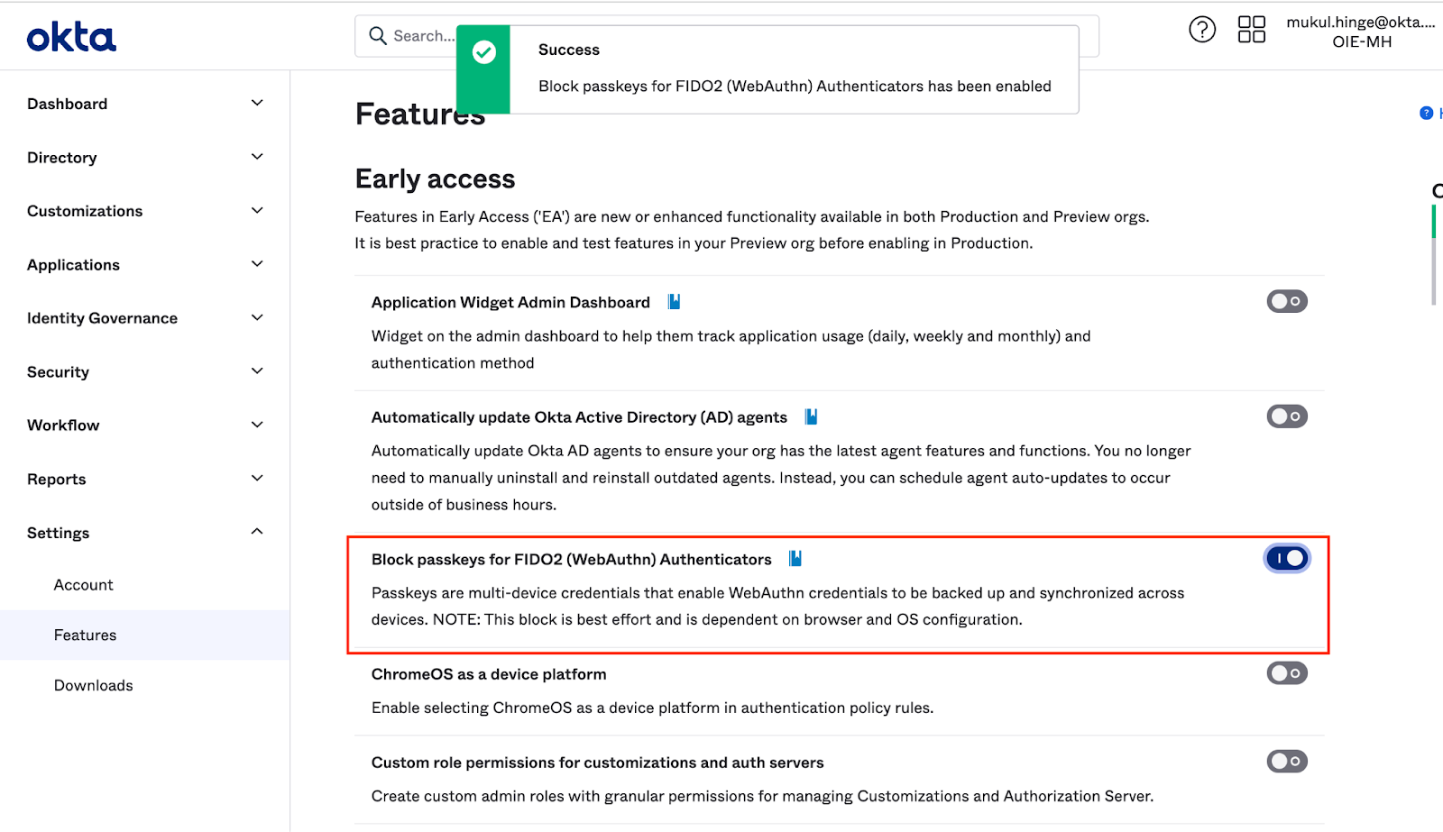
Task: Enable Custom role permissions for customizations
Action: [1287, 761]
